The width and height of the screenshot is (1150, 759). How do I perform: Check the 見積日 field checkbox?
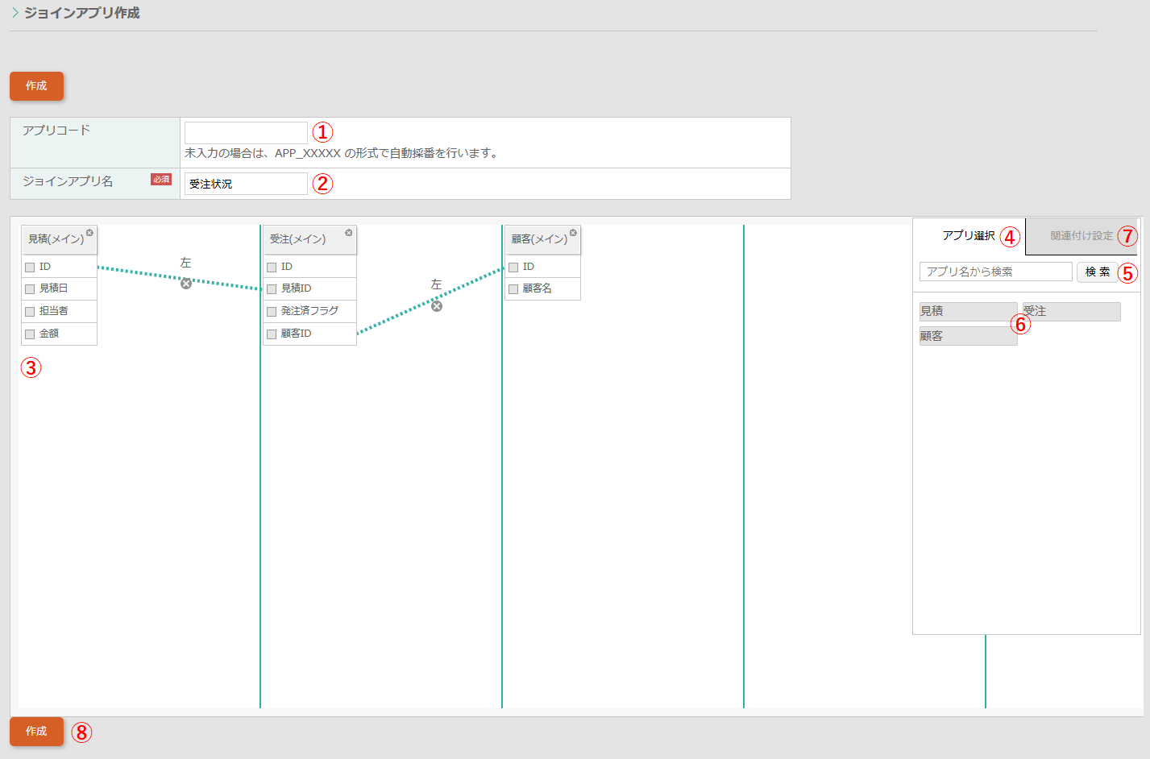[x=30, y=289]
